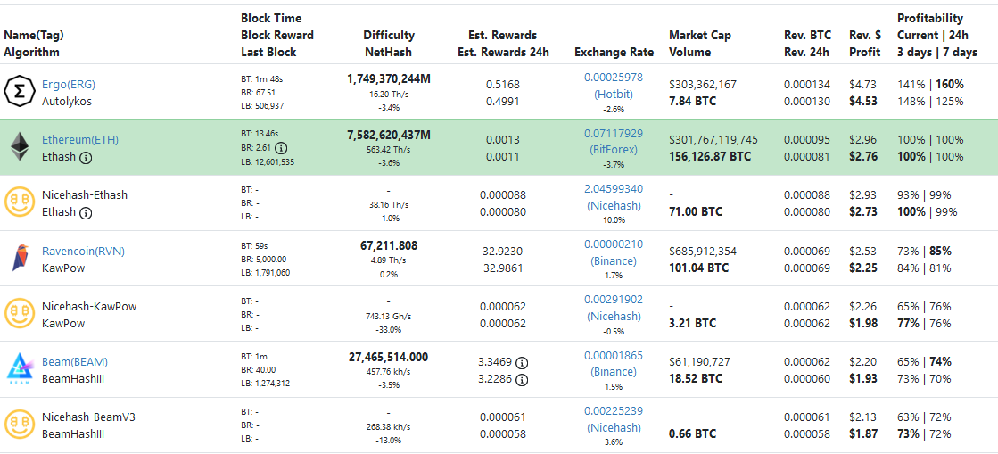The image size is (998, 454).
Task: Open the Ethereum(ETH) coin link
Action: (79, 139)
